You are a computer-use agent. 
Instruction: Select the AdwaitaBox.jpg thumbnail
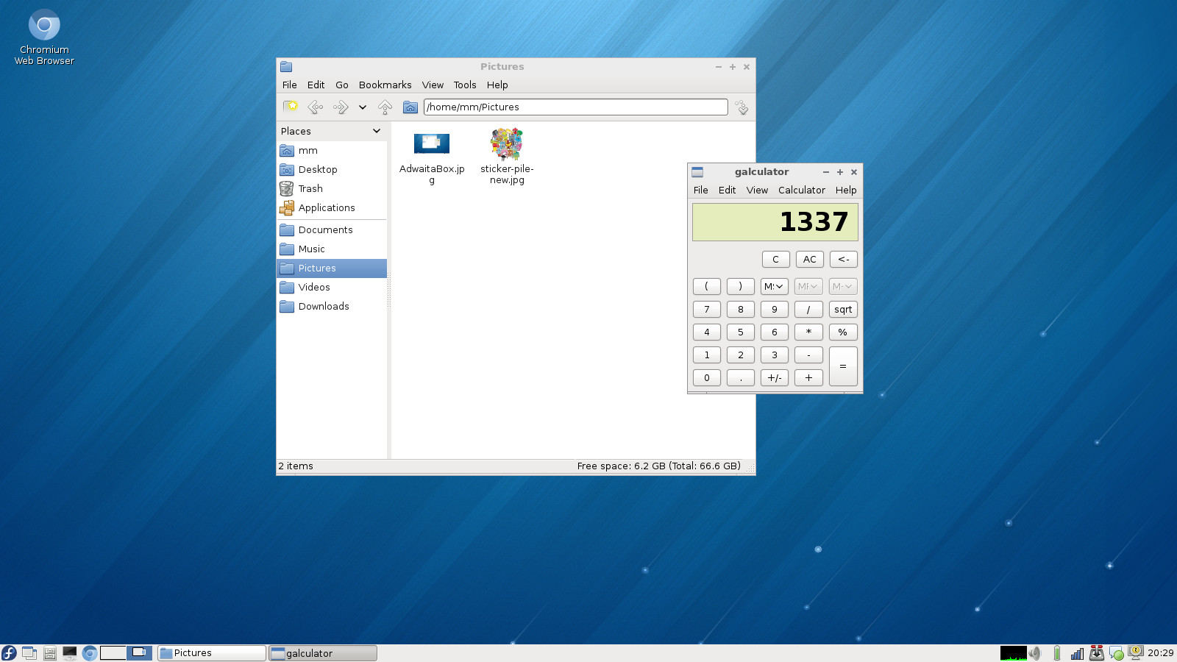click(x=432, y=143)
